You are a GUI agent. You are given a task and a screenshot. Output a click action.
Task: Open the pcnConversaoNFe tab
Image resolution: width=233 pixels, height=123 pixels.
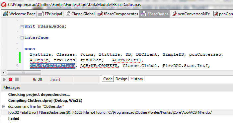[x=191, y=14]
